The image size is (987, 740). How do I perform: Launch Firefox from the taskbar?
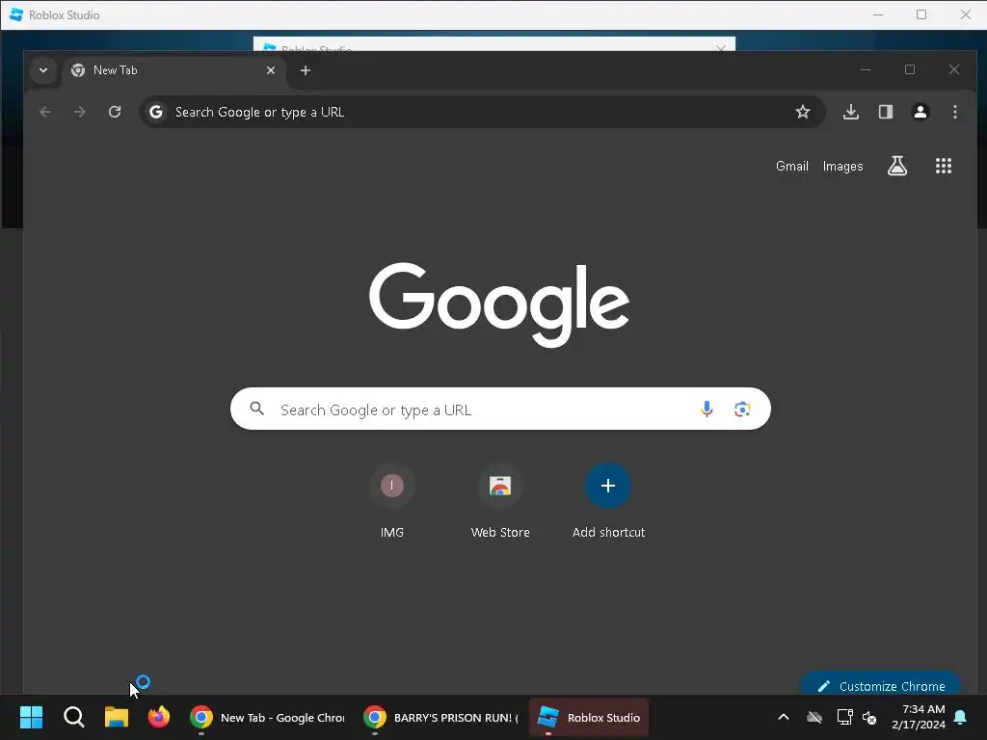click(x=159, y=717)
